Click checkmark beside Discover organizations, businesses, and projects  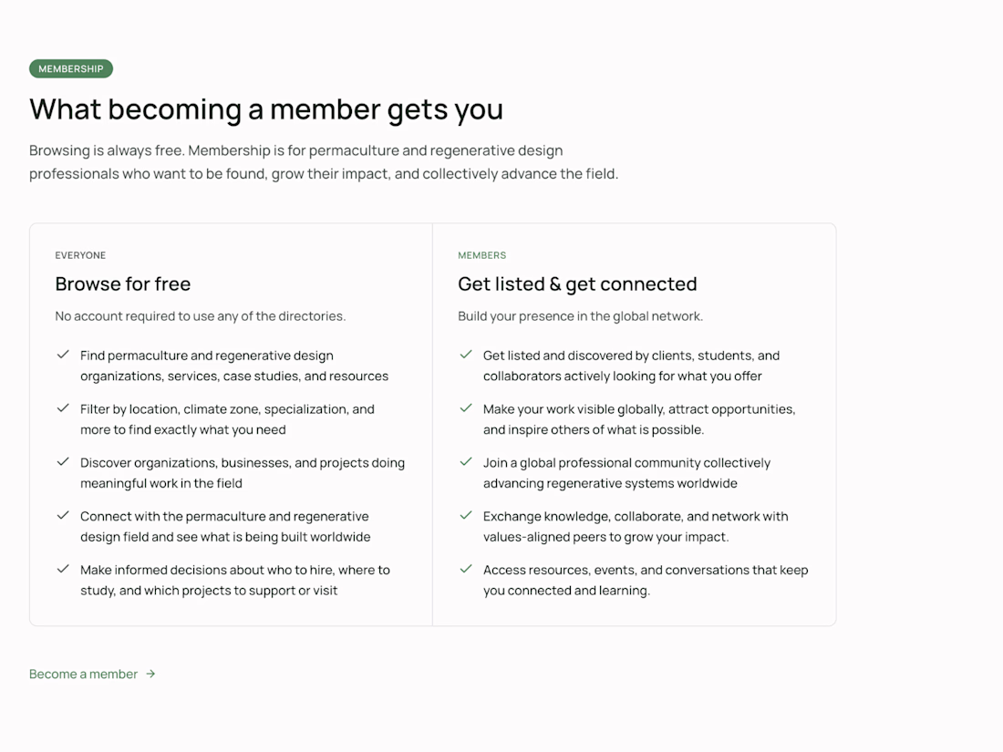[x=63, y=462]
